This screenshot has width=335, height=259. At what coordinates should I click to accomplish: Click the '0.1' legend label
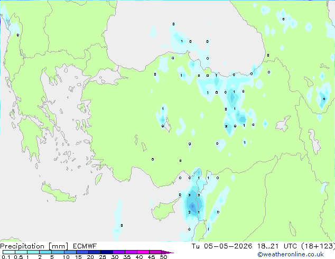tap(6, 257)
